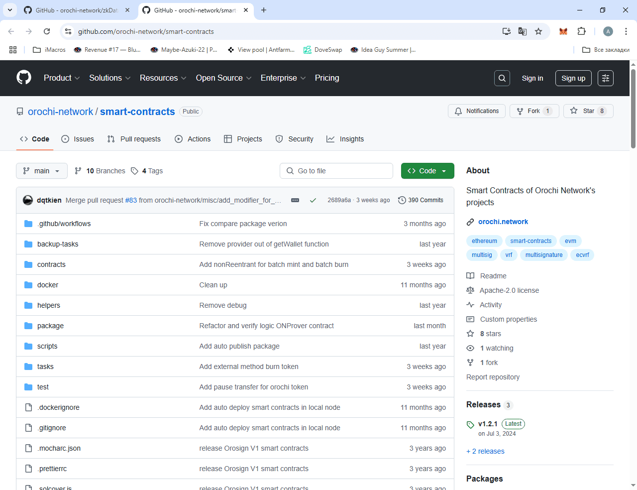
Task: Switch to the zkDatabase browser tab
Action: (x=76, y=10)
